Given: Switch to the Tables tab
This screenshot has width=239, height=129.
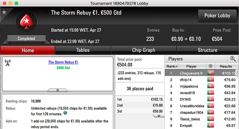Looking at the screenshot, I should point(83,50).
